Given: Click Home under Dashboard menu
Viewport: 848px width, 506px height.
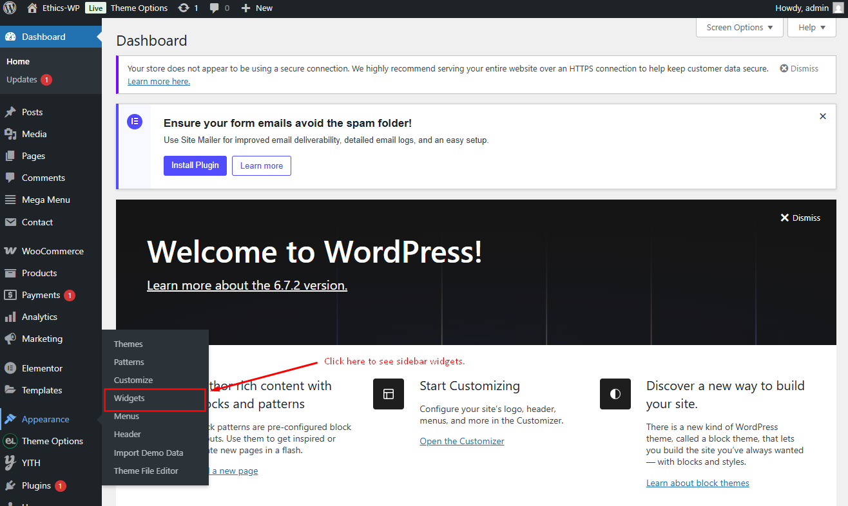Looking at the screenshot, I should coord(18,62).
